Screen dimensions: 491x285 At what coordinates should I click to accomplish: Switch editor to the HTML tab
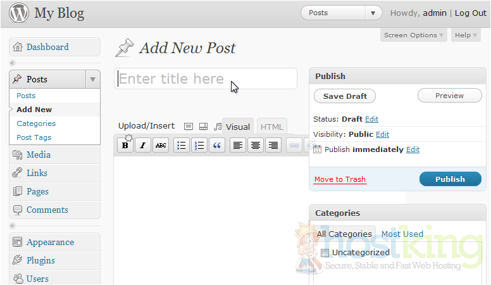272,127
